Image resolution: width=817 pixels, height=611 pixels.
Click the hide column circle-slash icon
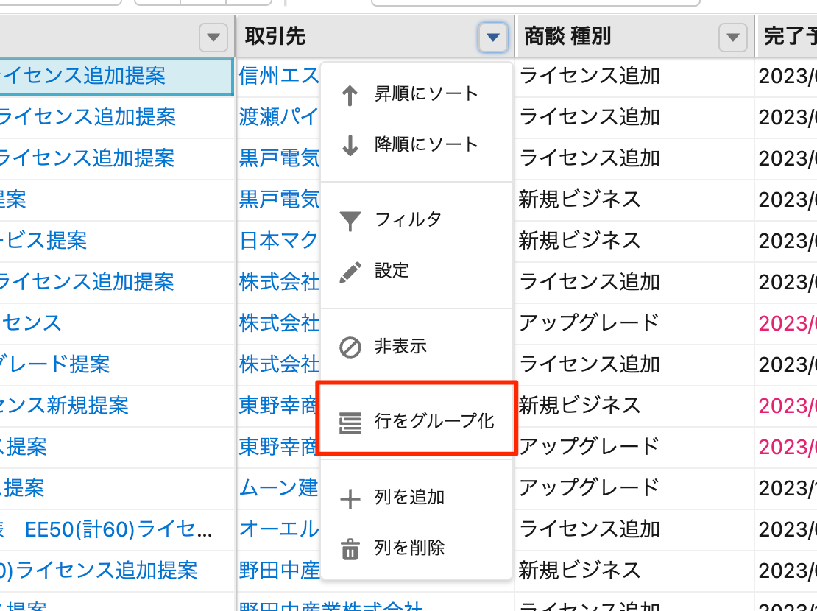pos(350,347)
